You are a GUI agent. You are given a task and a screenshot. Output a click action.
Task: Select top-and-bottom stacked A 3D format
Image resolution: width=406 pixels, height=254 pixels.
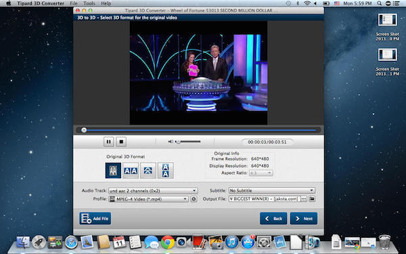pyautogui.click(x=166, y=171)
